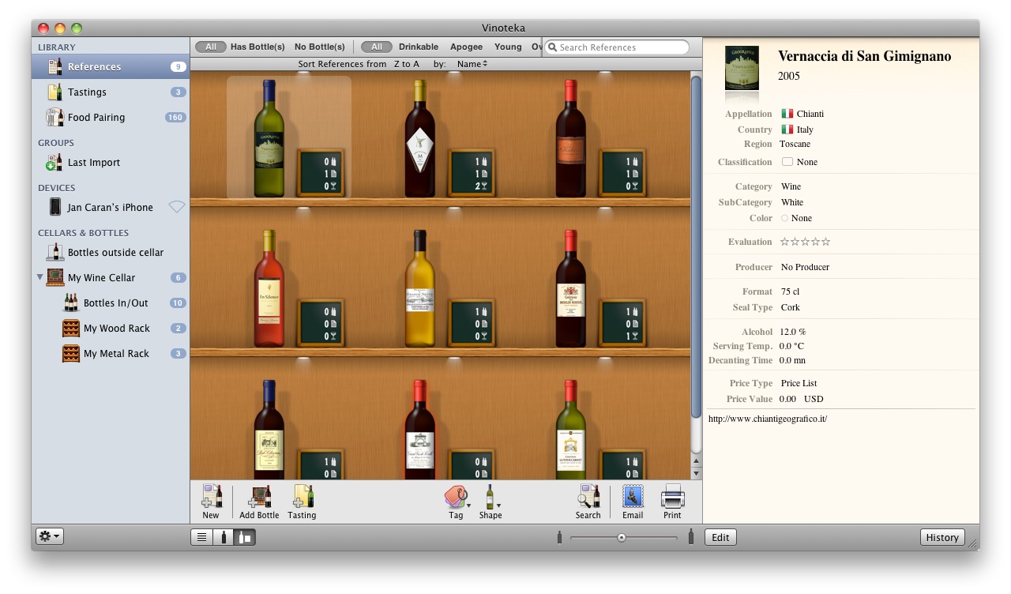Select Jan Caran's iPhone device
Viewport: 1011px width, 594px height.
[x=110, y=207]
